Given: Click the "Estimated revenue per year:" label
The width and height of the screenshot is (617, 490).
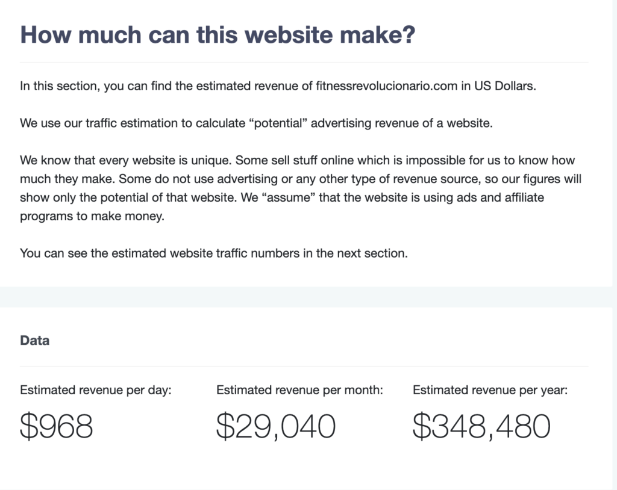Looking at the screenshot, I should pos(490,390).
